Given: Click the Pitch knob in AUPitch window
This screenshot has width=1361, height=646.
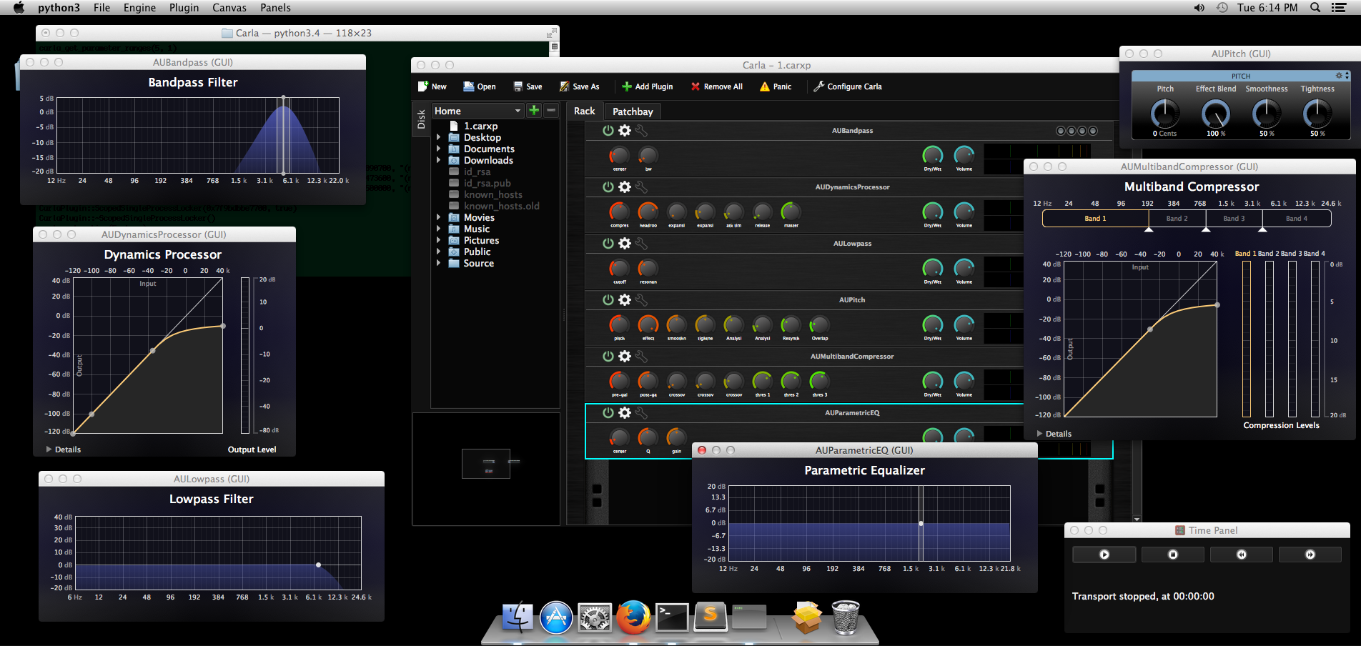Looking at the screenshot, I should (x=1165, y=114).
